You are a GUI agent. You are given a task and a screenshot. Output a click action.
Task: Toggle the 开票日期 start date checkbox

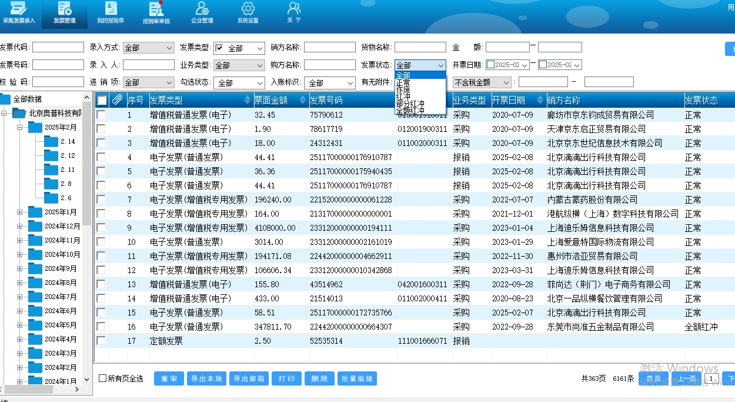tap(490, 65)
